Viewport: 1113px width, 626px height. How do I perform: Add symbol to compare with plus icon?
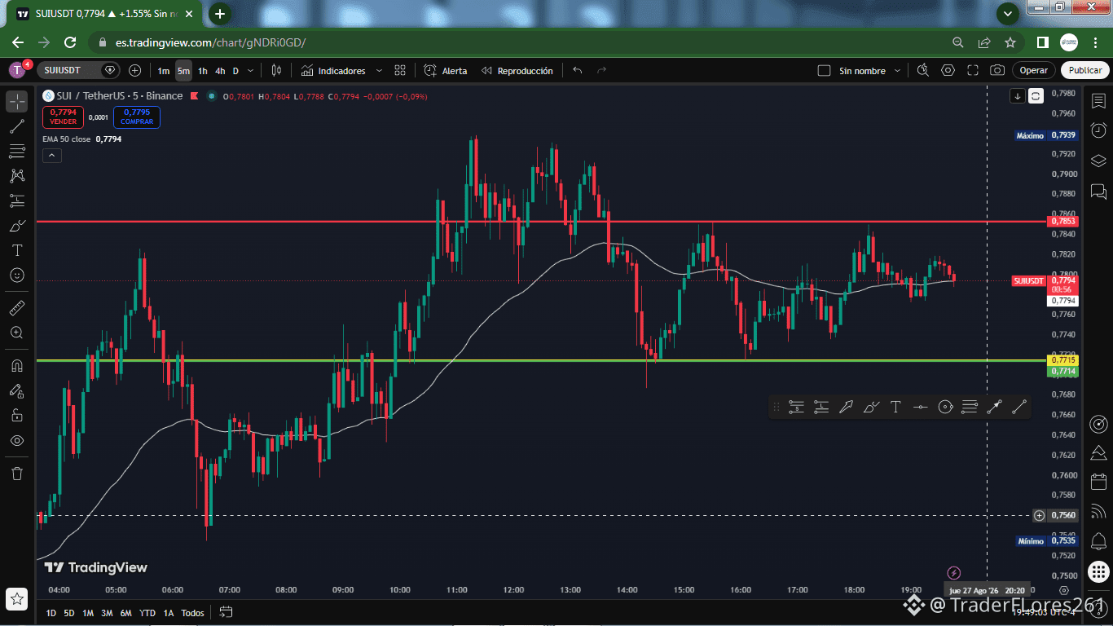pos(135,70)
